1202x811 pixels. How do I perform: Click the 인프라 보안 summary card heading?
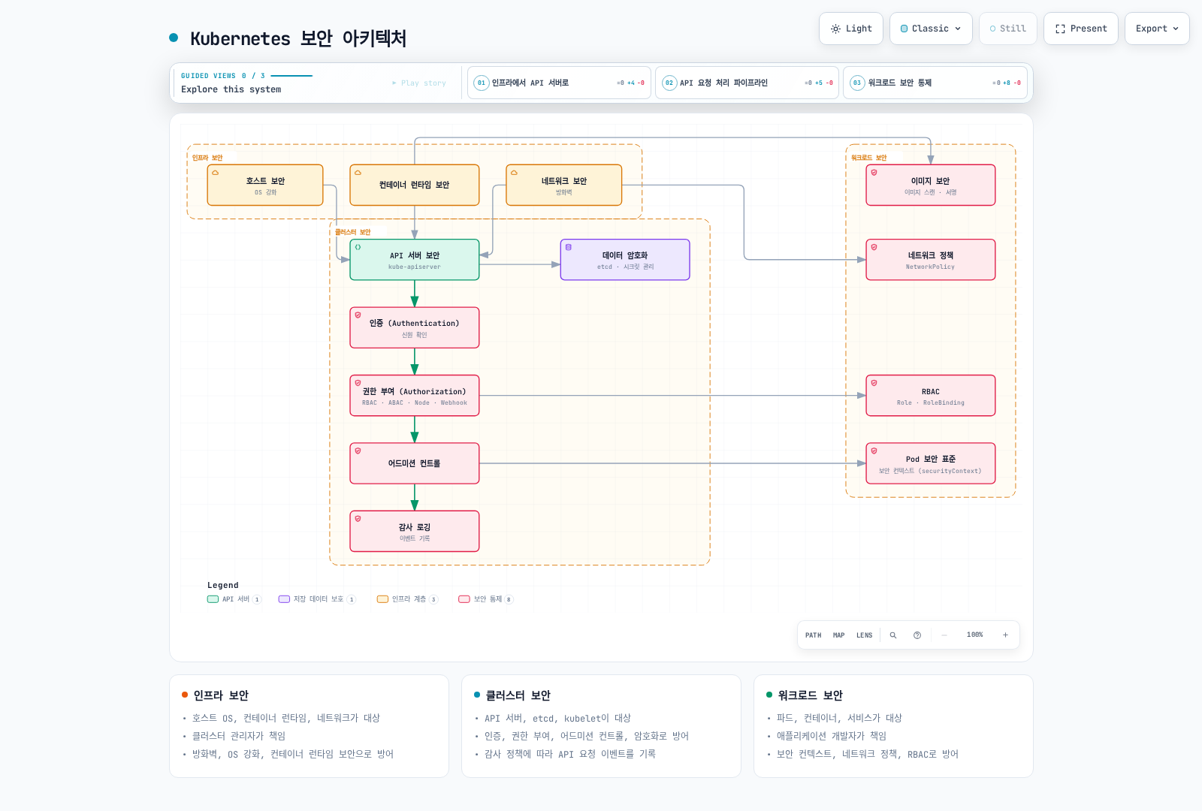221,695
